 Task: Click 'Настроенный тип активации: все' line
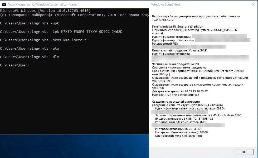[176, 95]
